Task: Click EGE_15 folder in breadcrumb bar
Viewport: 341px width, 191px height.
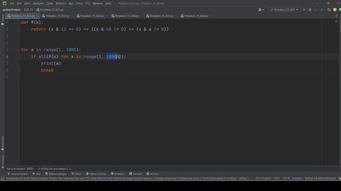Action: tap(28, 10)
